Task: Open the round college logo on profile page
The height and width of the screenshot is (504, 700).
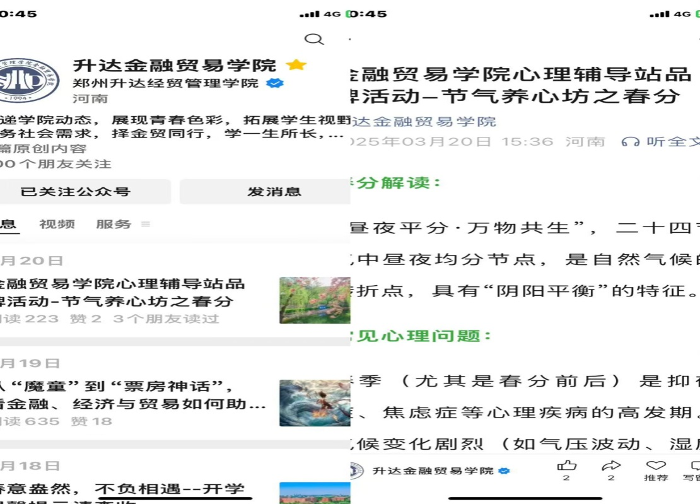Action: tap(28, 80)
